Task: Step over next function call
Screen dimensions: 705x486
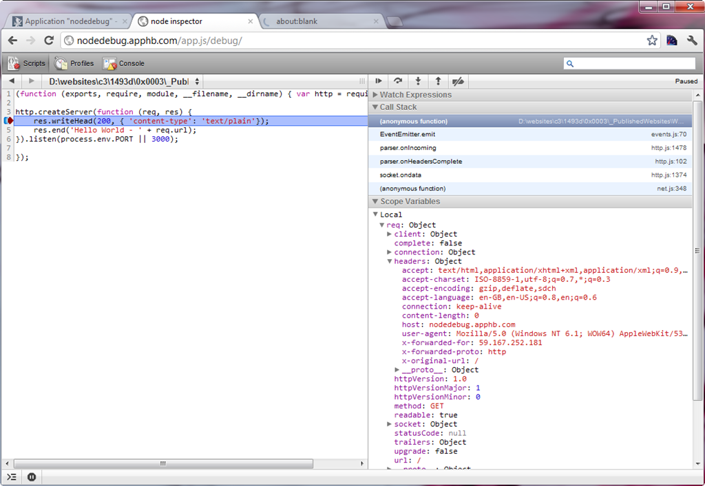Action: [398, 81]
